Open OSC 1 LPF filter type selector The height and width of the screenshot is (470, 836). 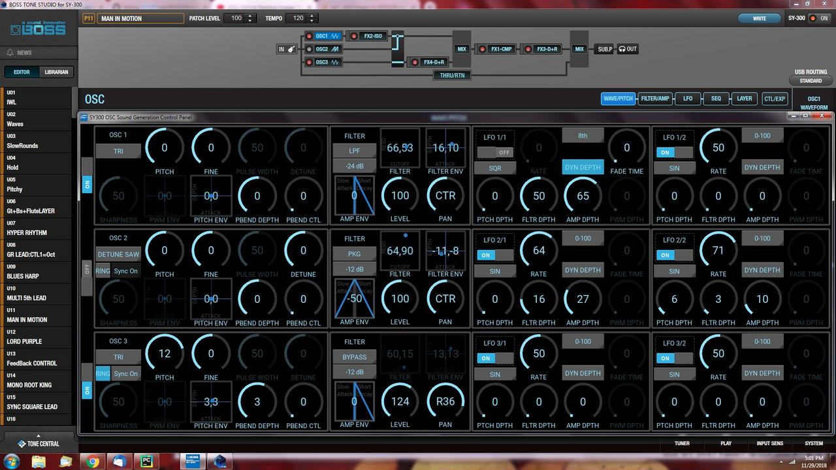pos(355,151)
